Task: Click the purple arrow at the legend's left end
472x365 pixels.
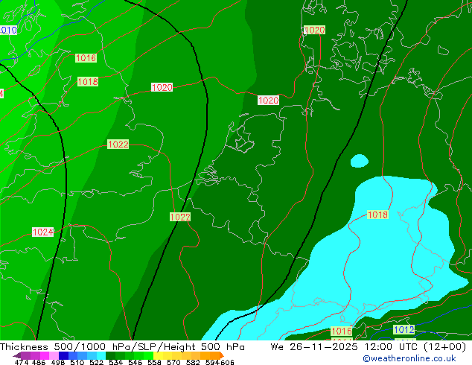Action: (x=16, y=355)
